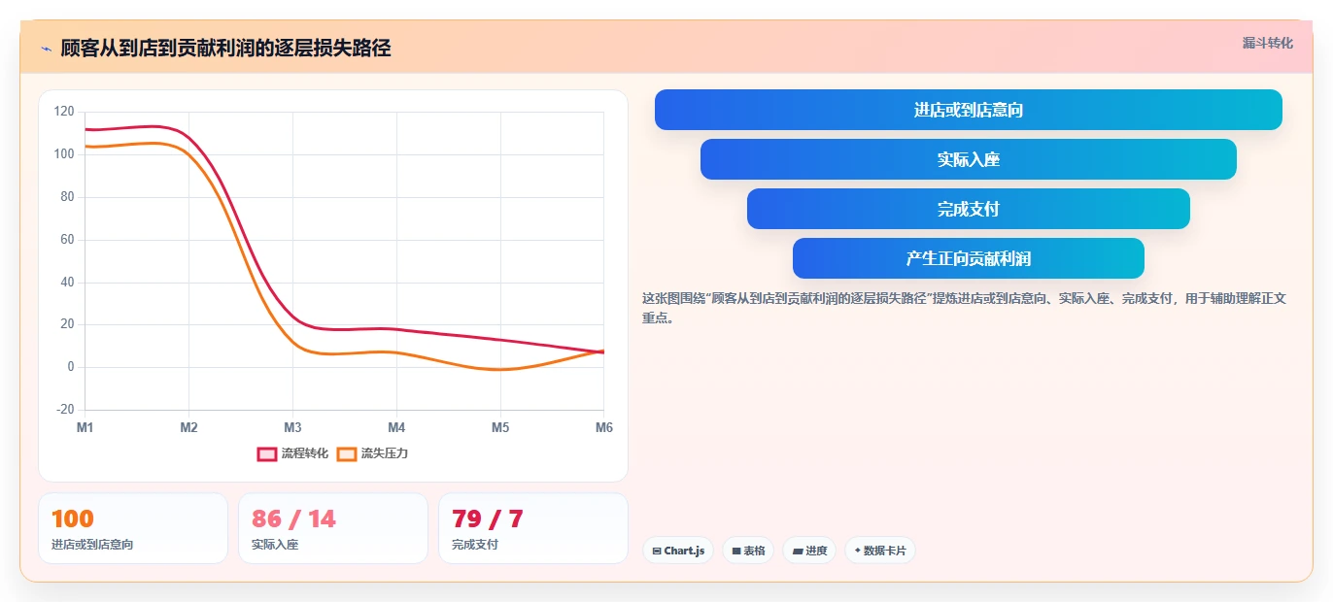The height and width of the screenshot is (602, 1333).
Task: Click the M3 axis label
Action: pyautogui.click(x=292, y=427)
